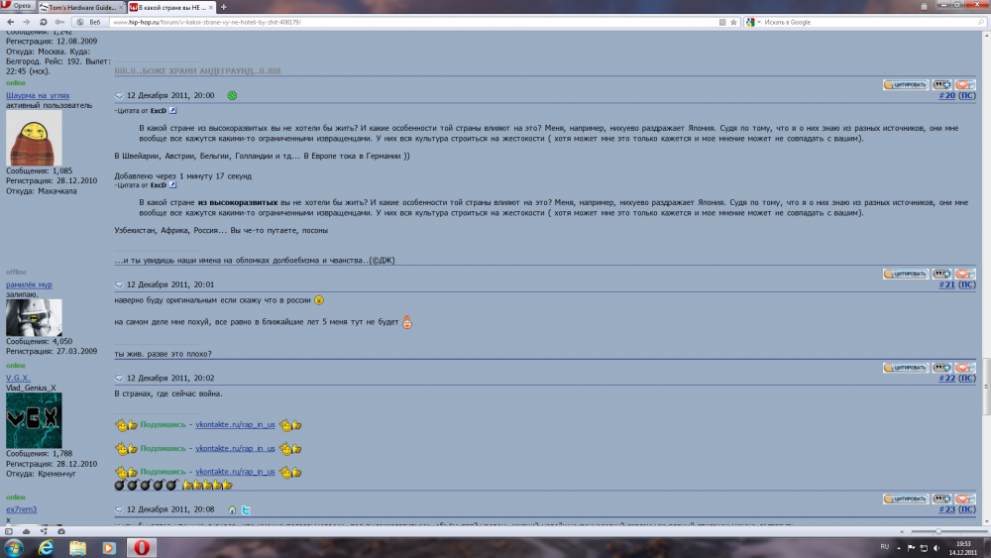
Task: Open permalink #20
Action: click(946, 95)
